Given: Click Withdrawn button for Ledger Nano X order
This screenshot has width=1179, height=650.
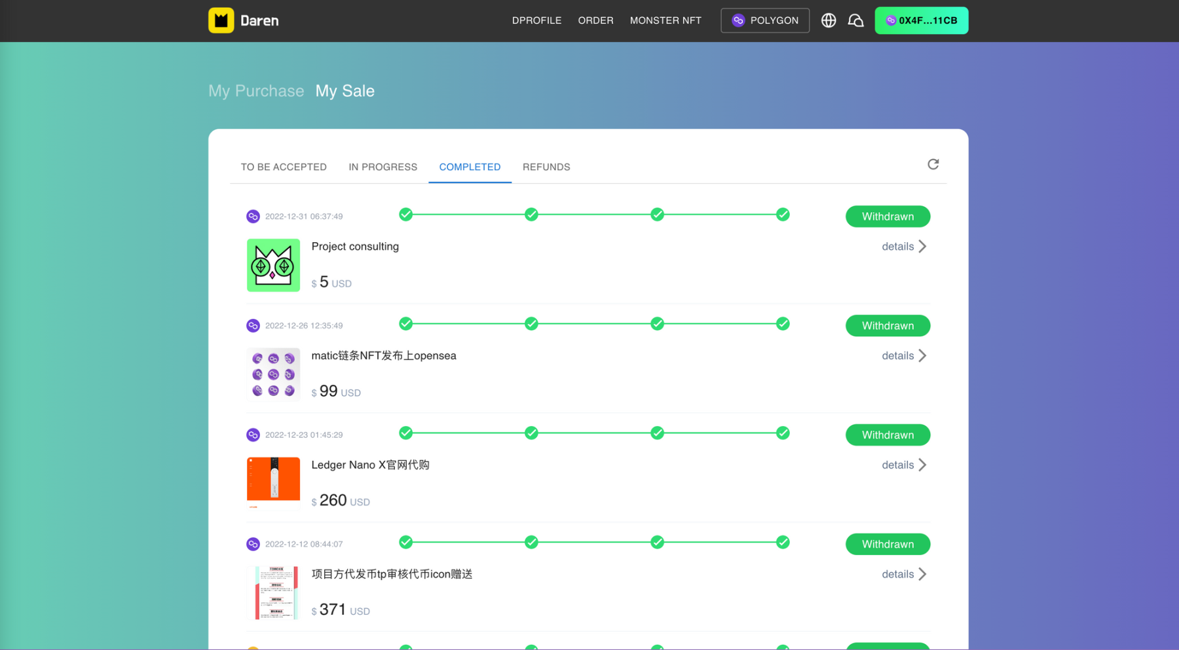Looking at the screenshot, I should click(888, 435).
